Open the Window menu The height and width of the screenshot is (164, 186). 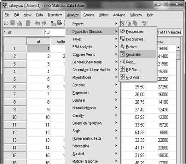click(x=136, y=15)
